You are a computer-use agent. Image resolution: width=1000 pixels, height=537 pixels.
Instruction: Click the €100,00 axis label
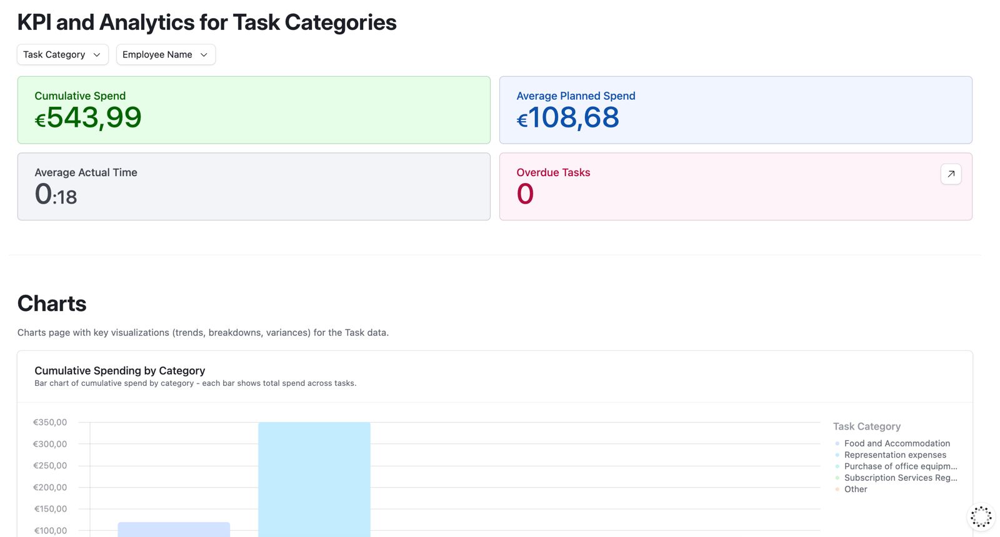[x=50, y=530]
